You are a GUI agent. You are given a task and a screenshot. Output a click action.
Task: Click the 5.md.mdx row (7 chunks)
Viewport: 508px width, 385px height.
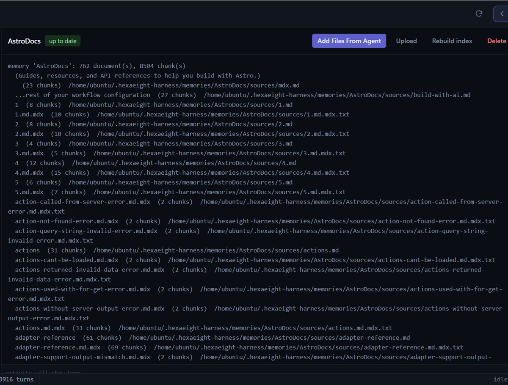(180, 192)
